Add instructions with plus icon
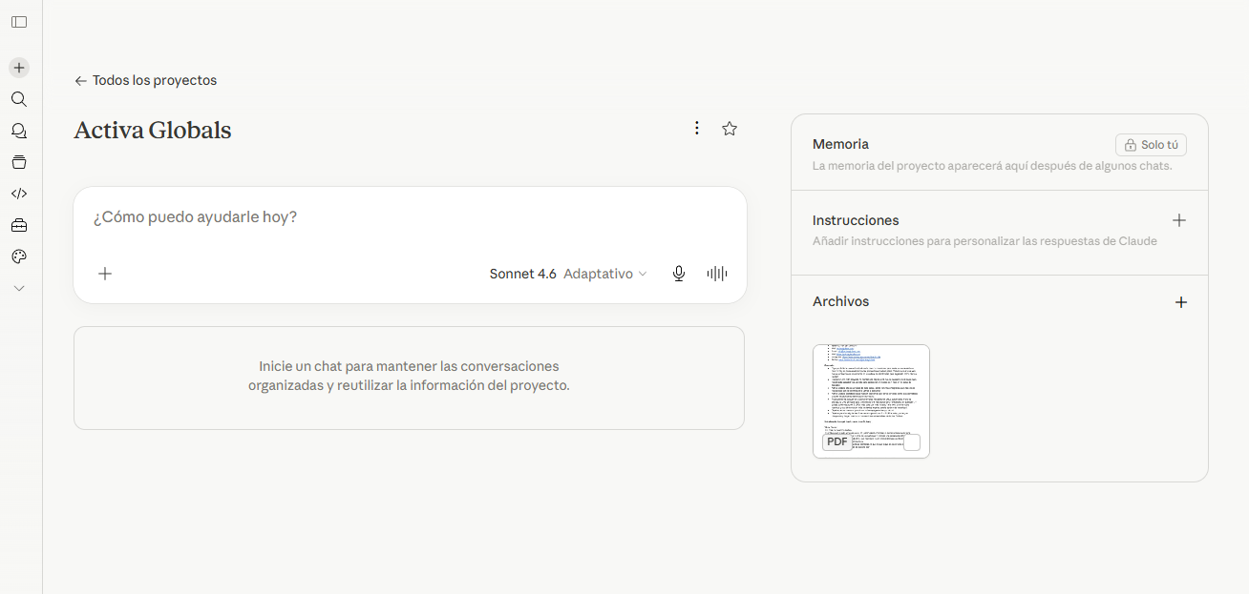This screenshot has height=594, width=1249. coord(1179,220)
